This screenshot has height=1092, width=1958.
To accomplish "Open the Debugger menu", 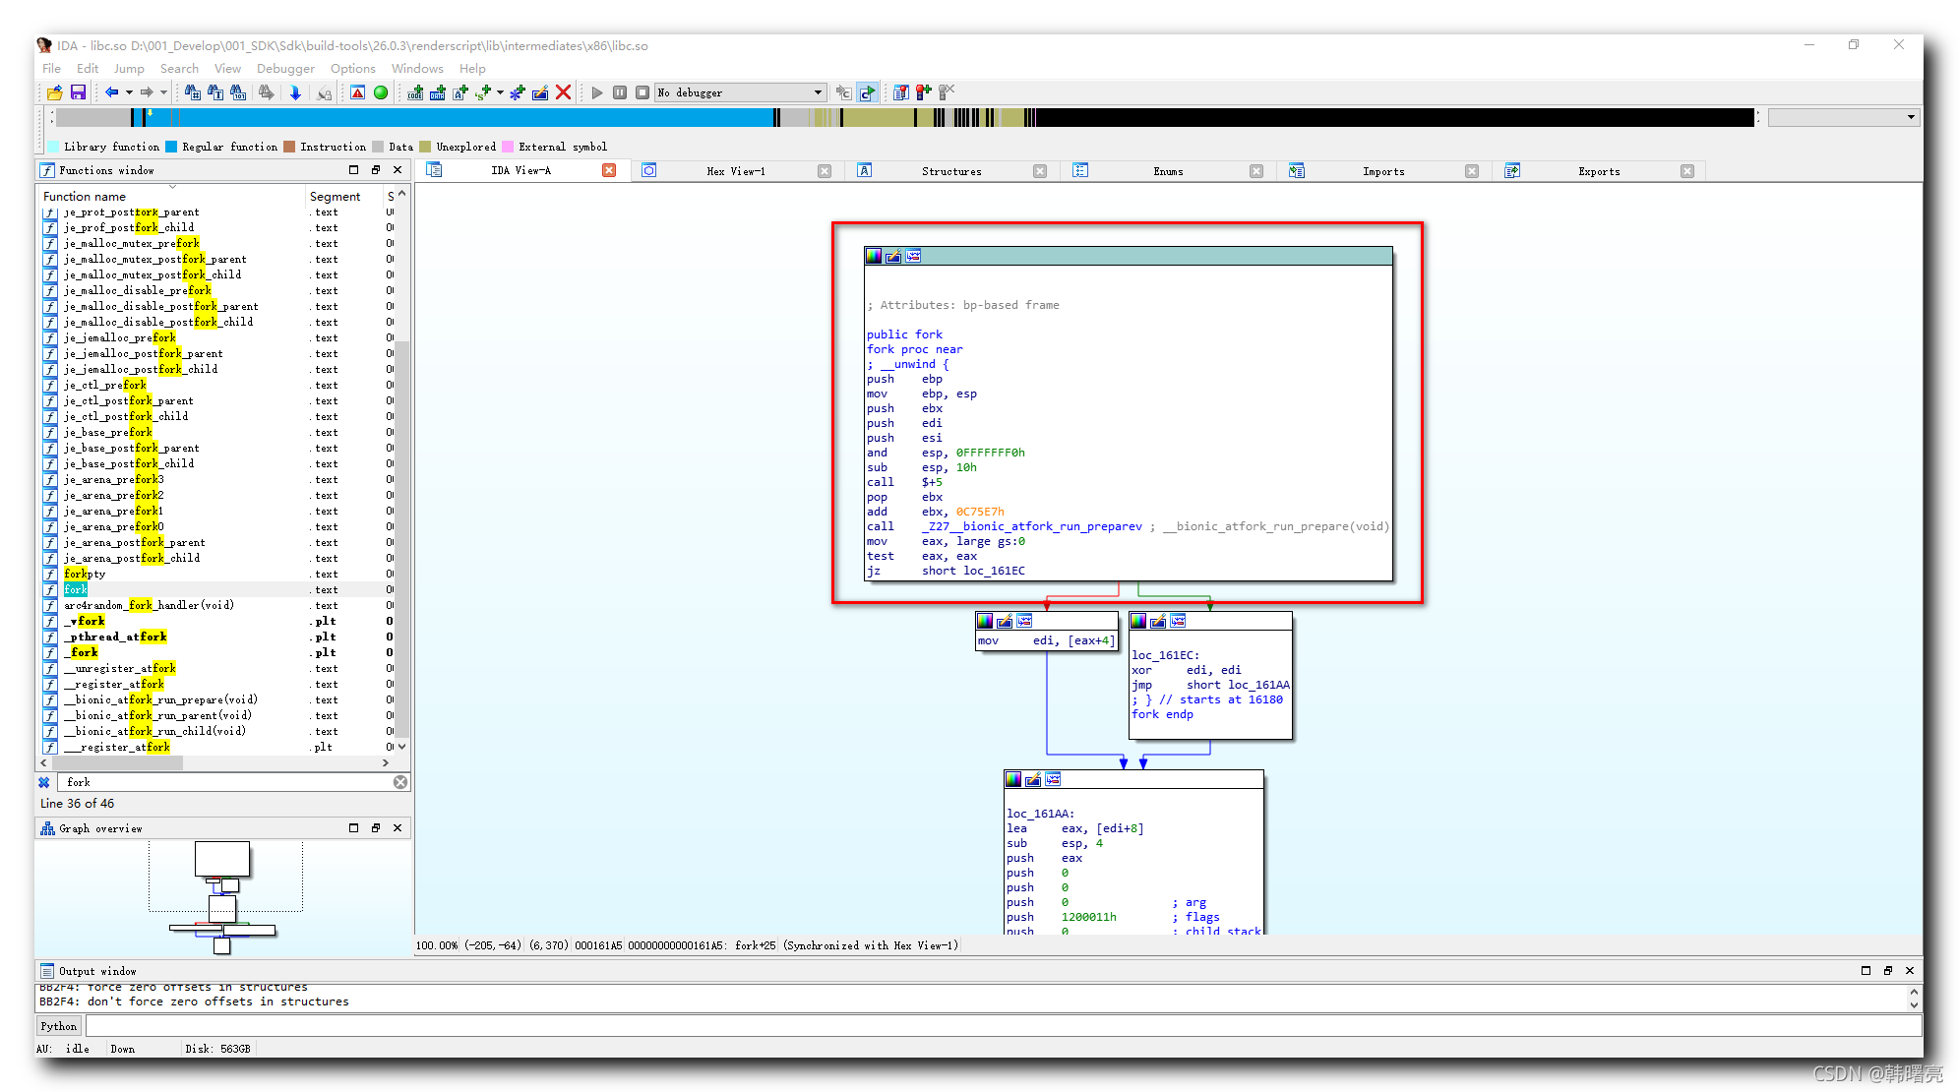I will tap(285, 69).
